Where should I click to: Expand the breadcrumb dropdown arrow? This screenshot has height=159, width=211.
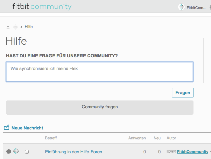8,27
